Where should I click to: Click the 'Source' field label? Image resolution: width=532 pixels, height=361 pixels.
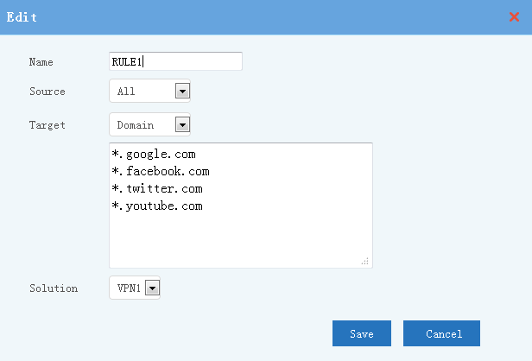(x=47, y=92)
